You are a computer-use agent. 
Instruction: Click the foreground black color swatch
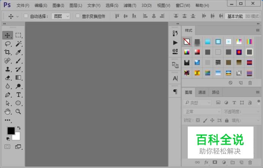[11, 131]
